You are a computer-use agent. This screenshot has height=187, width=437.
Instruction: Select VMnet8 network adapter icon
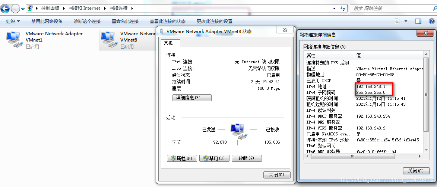108,40
